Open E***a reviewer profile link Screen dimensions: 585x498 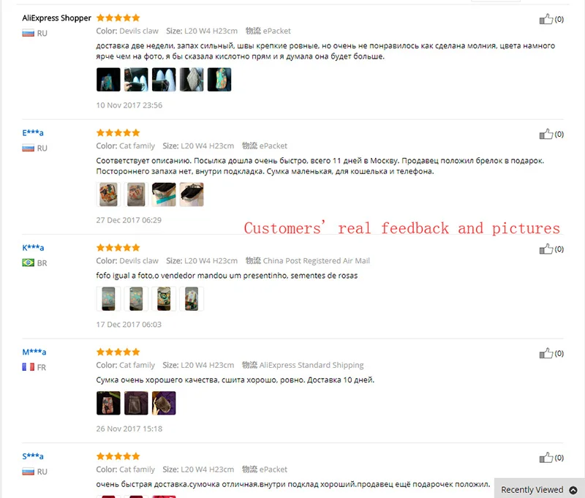tap(33, 133)
